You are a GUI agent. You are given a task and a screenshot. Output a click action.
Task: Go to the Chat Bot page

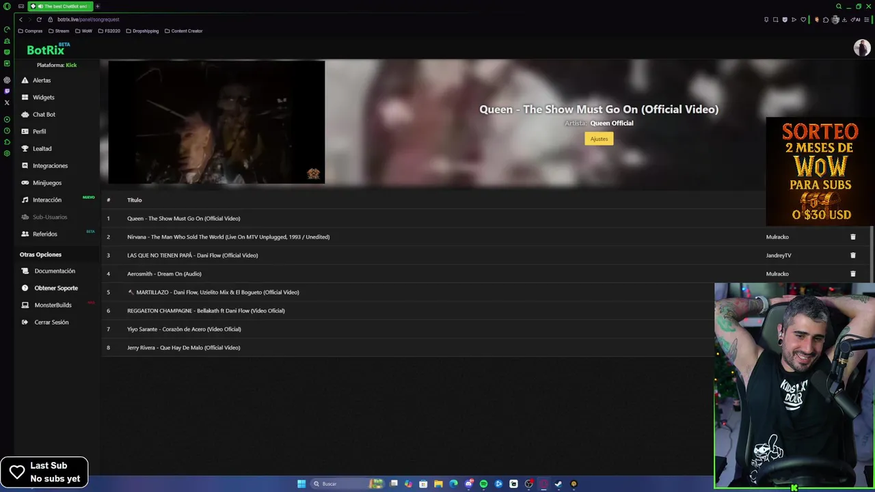click(44, 114)
